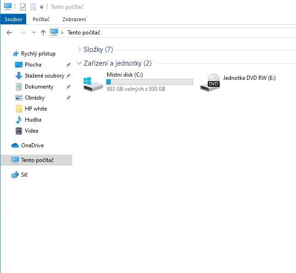Open the Customize Quick Access Toolbar dropdown
296x273 pixels.
(41, 7)
